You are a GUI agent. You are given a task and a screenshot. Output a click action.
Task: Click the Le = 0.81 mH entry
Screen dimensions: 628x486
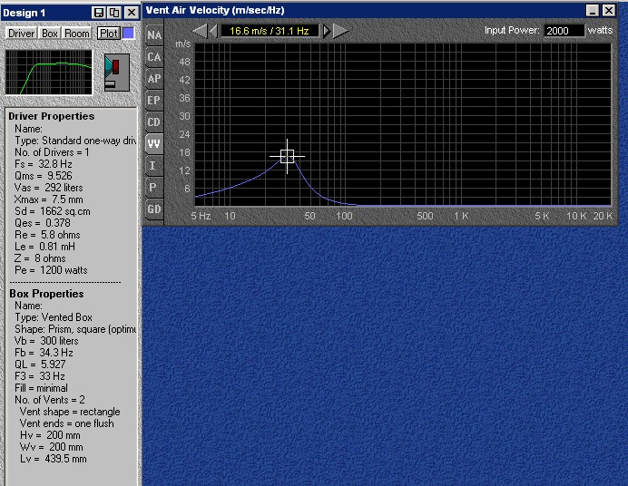tap(44, 247)
